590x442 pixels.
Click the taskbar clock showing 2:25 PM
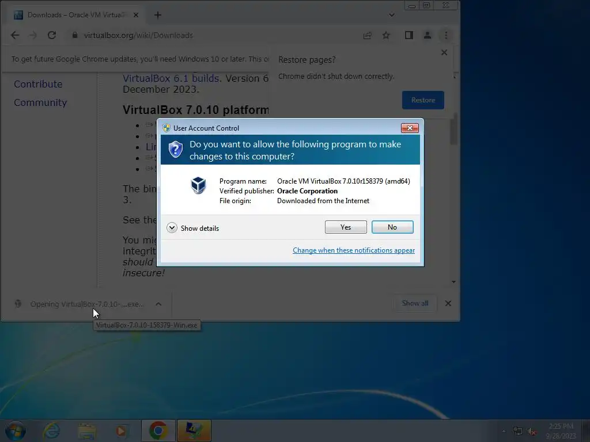[561, 430]
